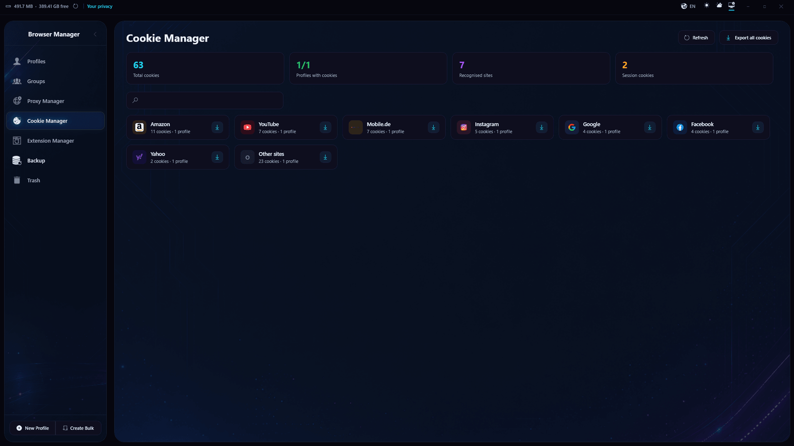Click the New Profile button

pos(33,428)
